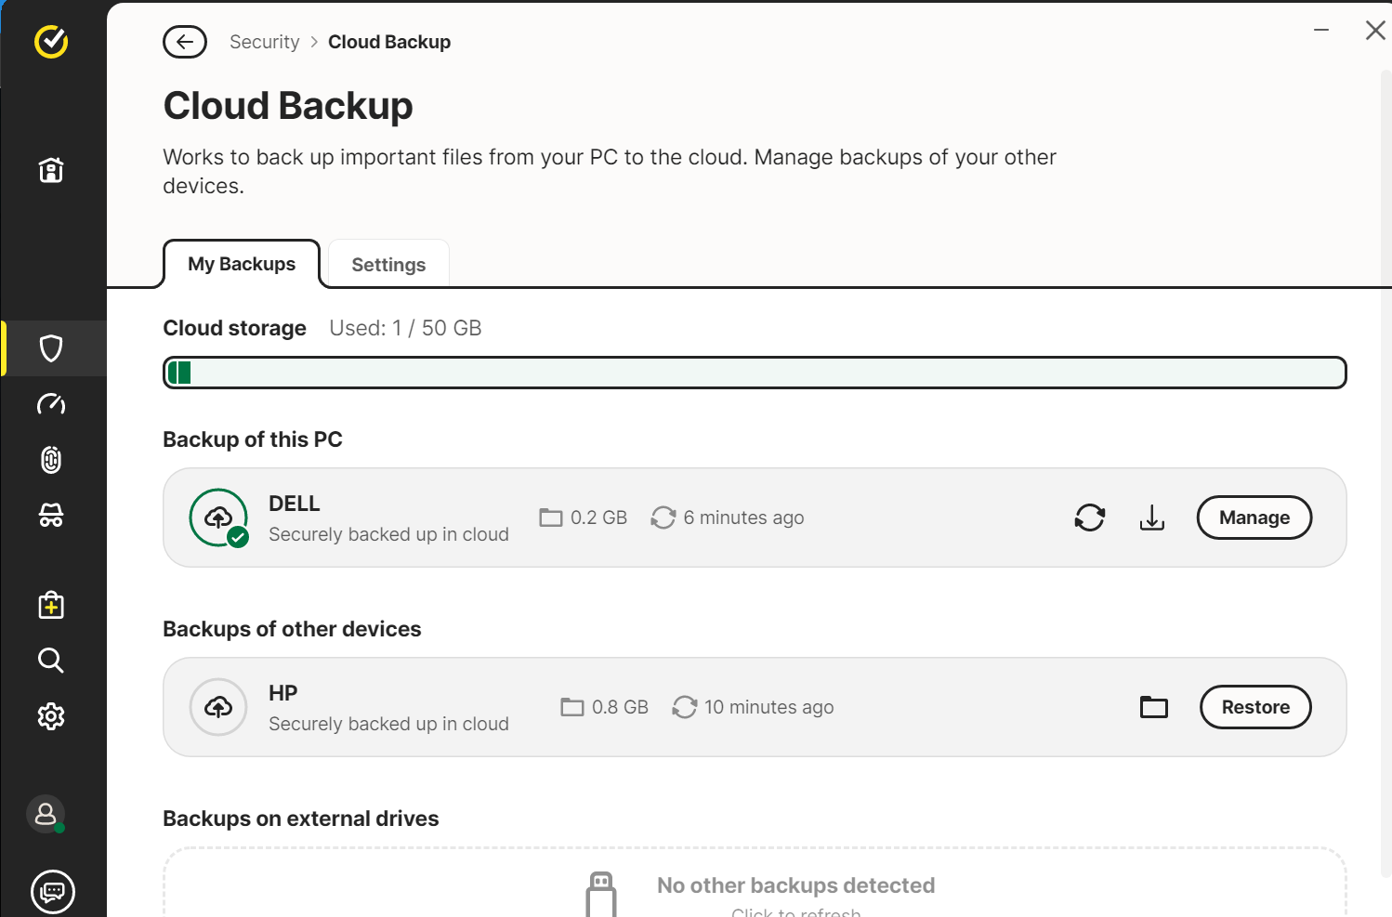Open the HP backup folder icon
This screenshot has width=1392, height=917.
[x=1154, y=707]
